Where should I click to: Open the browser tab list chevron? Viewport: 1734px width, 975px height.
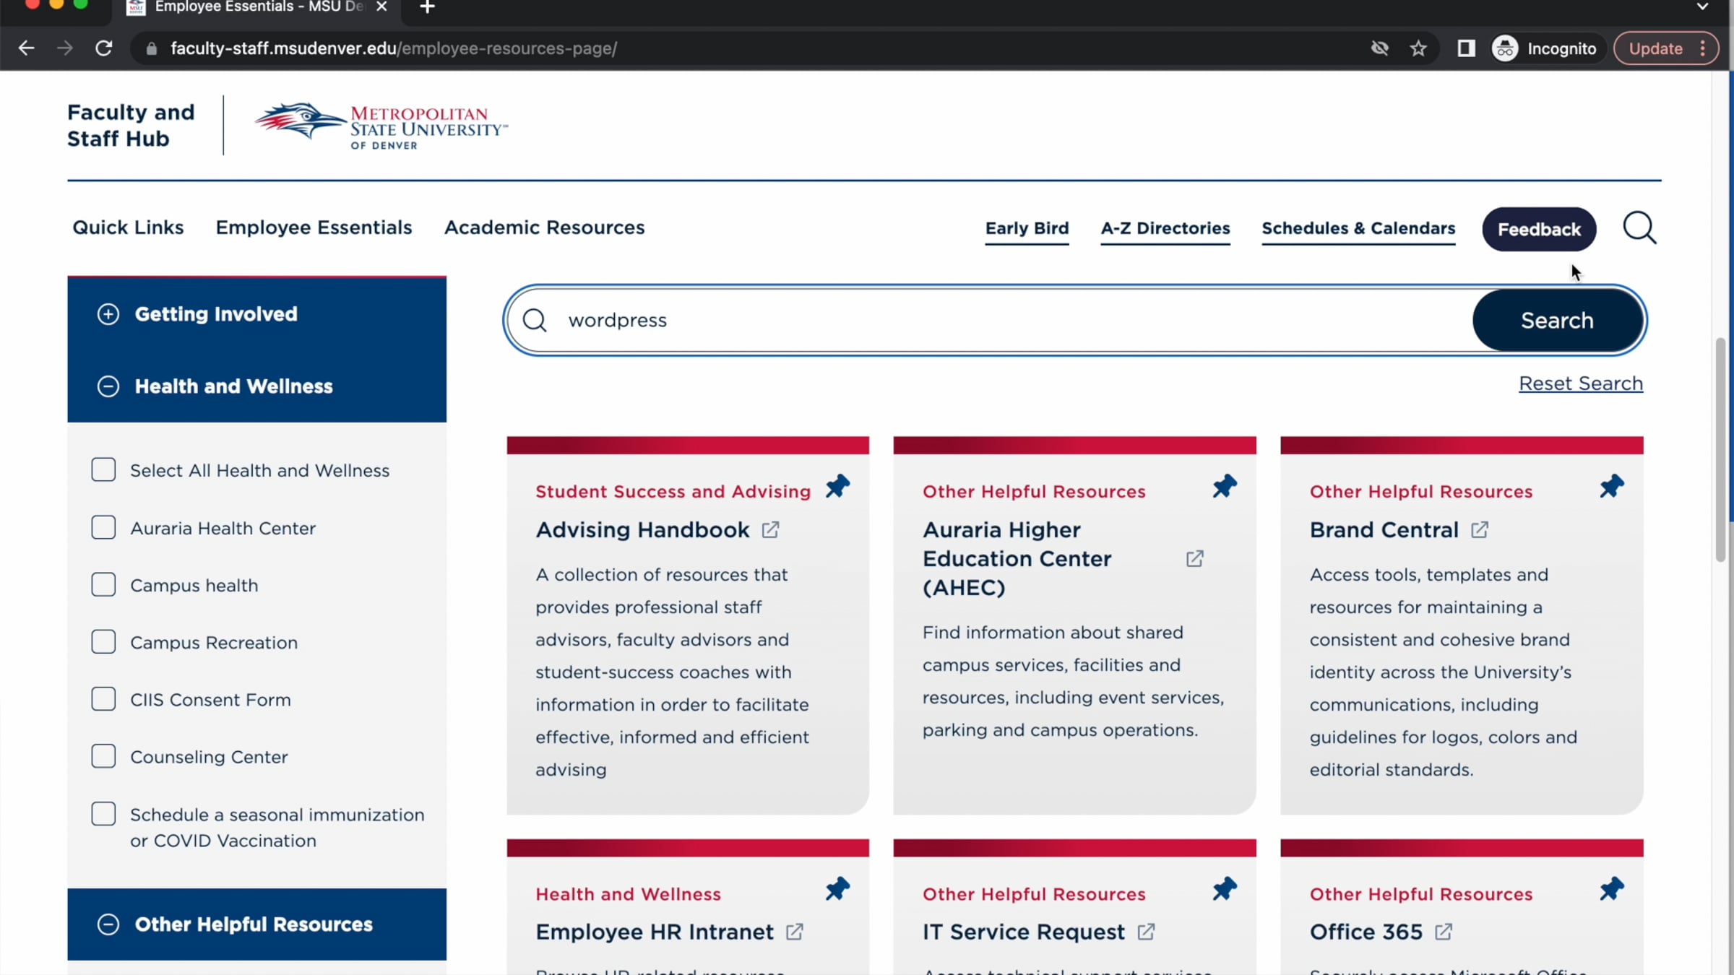point(1703,7)
